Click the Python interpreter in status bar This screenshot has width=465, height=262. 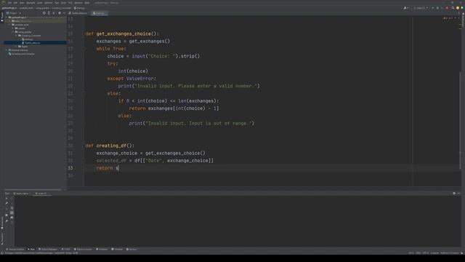pyautogui.click(x=450, y=253)
